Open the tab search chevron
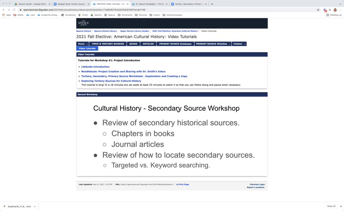 click(340, 4)
